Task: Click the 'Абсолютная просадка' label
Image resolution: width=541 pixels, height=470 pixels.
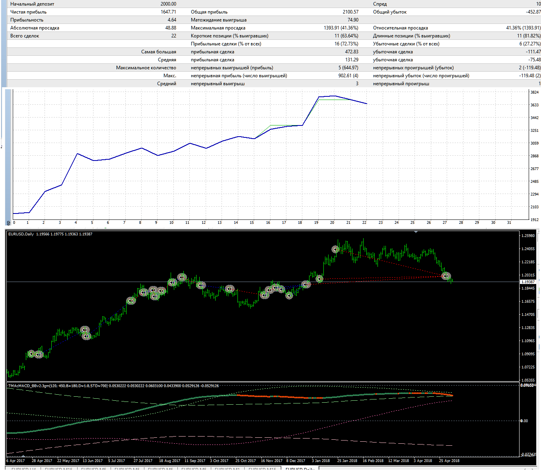Action: [35, 28]
